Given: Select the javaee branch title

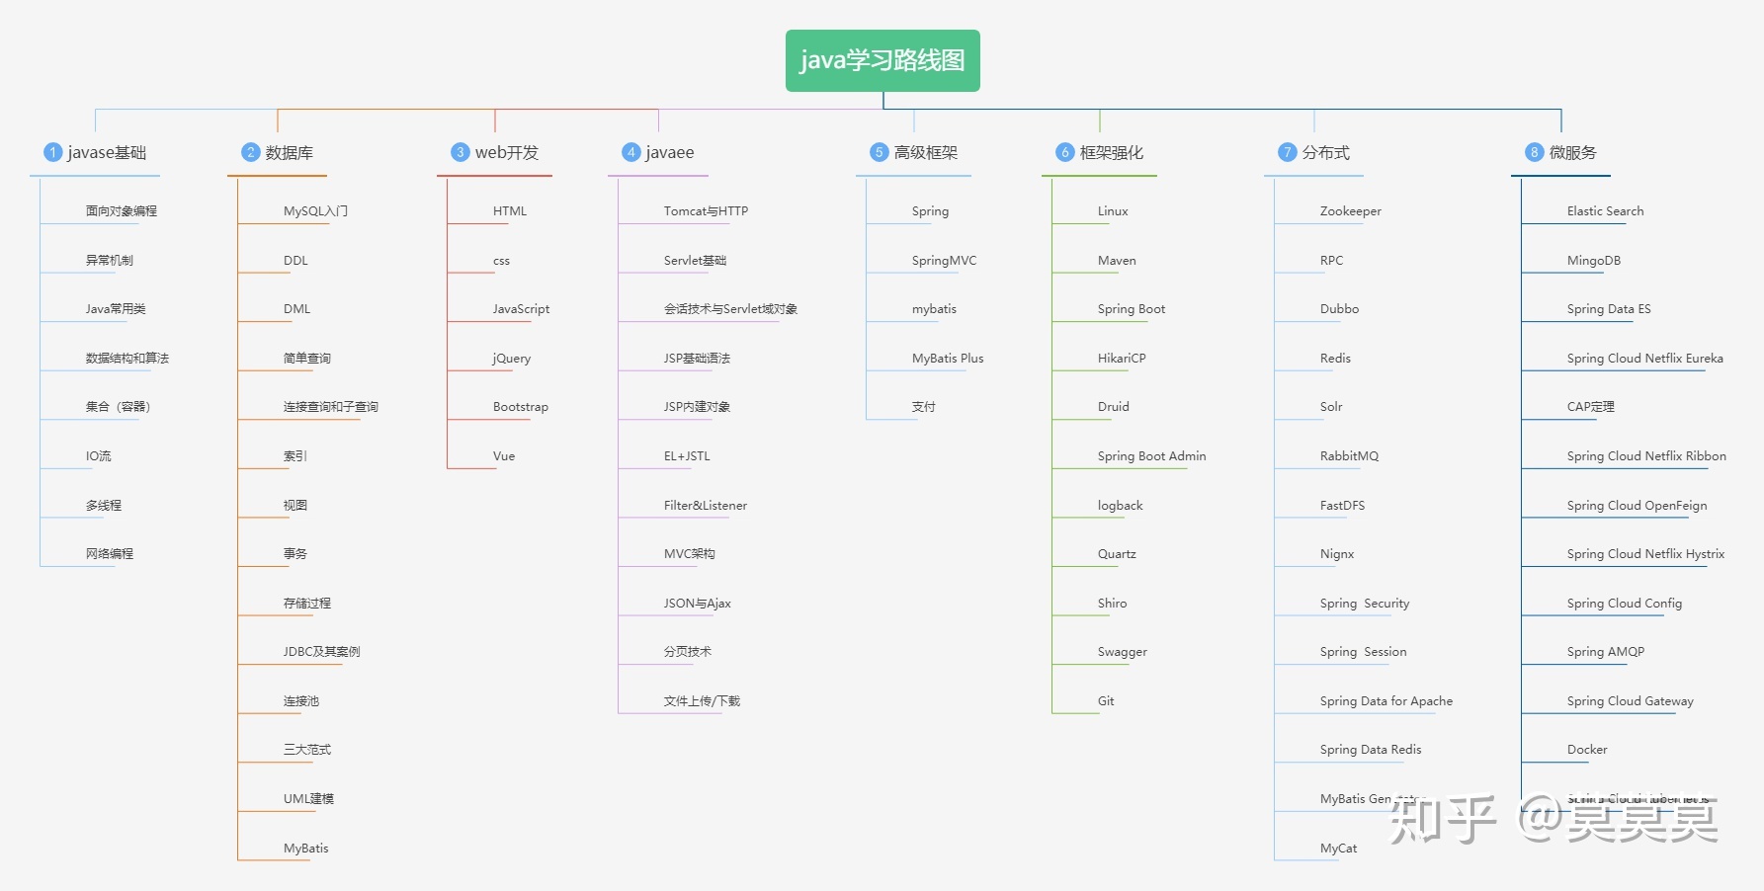Looking at the screenshot, I should [670, 152].
